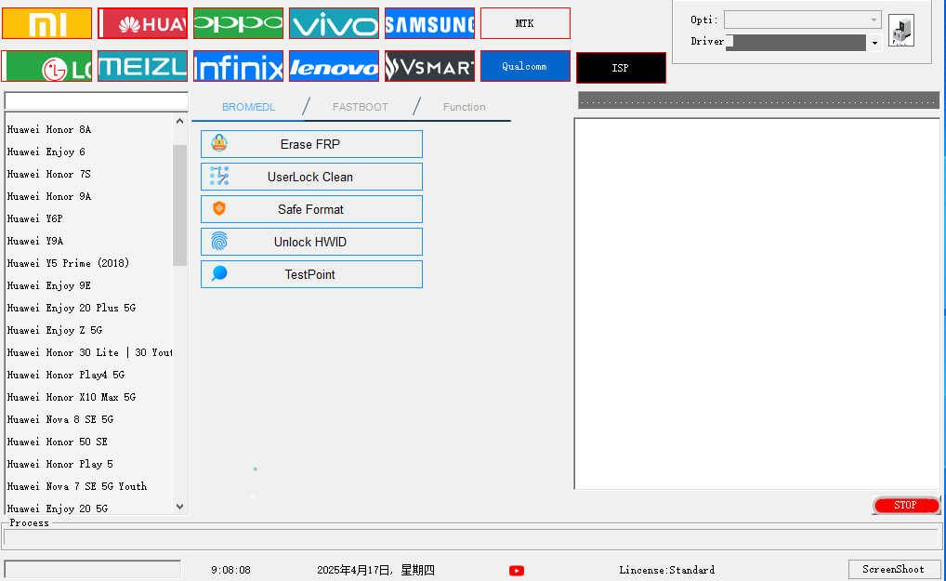Expand the Opti dropdown
The width and height of the screenshot is (946, 581).
874,20
